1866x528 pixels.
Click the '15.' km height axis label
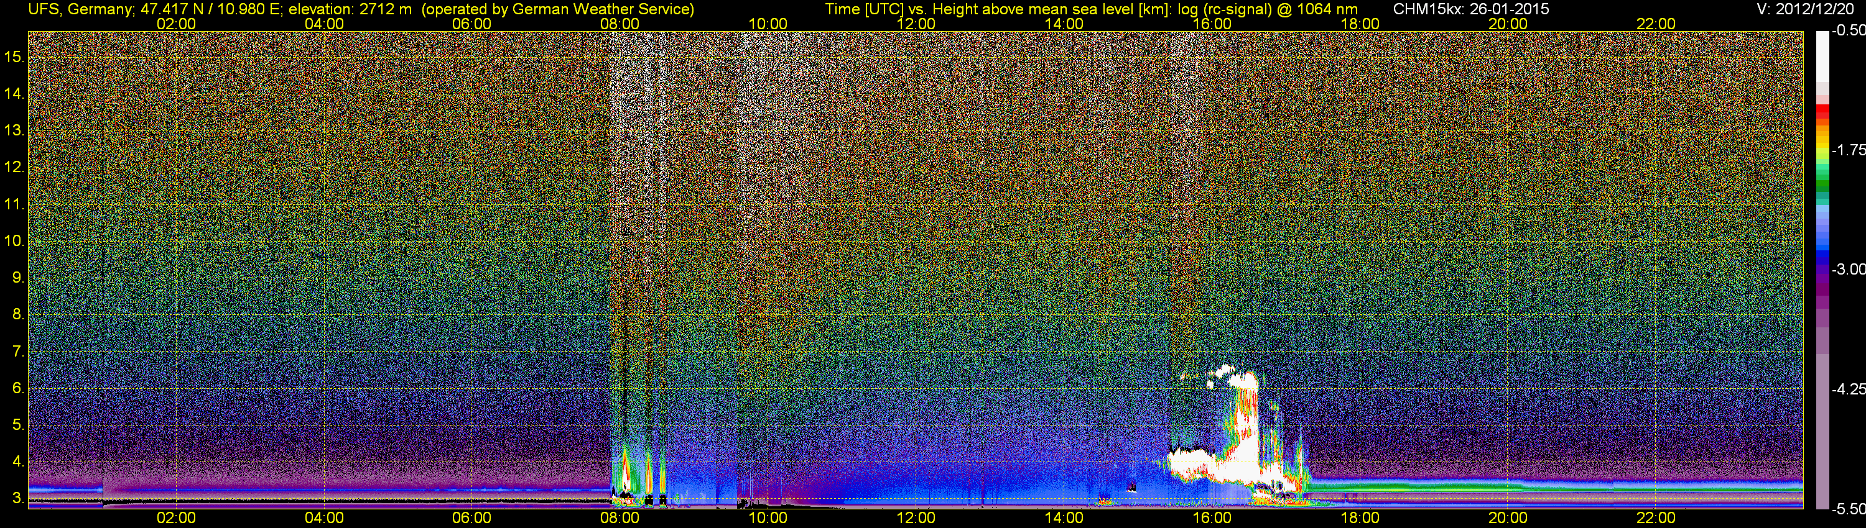(x=14, y=57)
